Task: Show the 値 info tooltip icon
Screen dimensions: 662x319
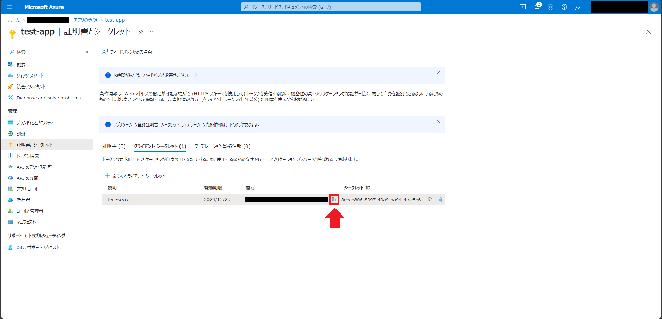Action: click(x=254, y=188)
